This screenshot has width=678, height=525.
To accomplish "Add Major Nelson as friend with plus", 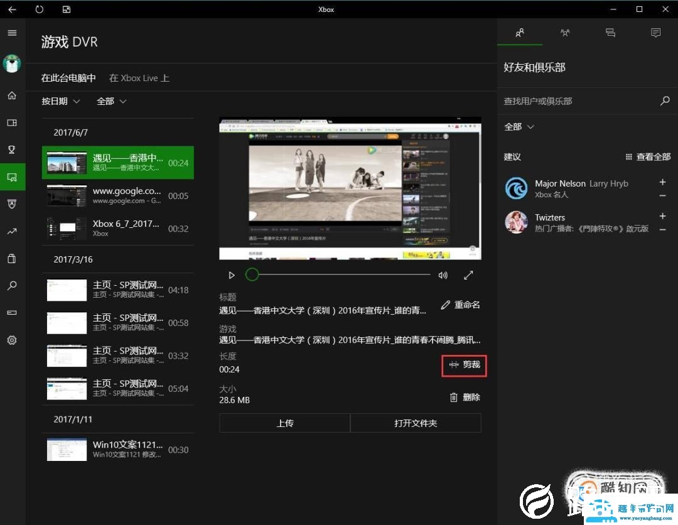I will (662, 182).
